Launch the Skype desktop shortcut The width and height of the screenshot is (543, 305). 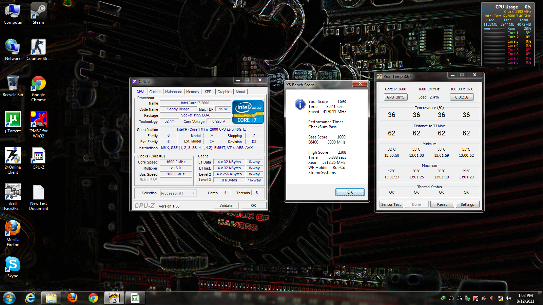(13, 267)
